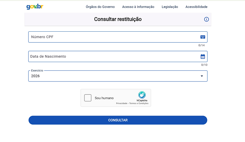Click the Sou humano label text
Image resolution: width=245 pixels, height=142 pixels.
pyautogui.click(x=104, y=98)
